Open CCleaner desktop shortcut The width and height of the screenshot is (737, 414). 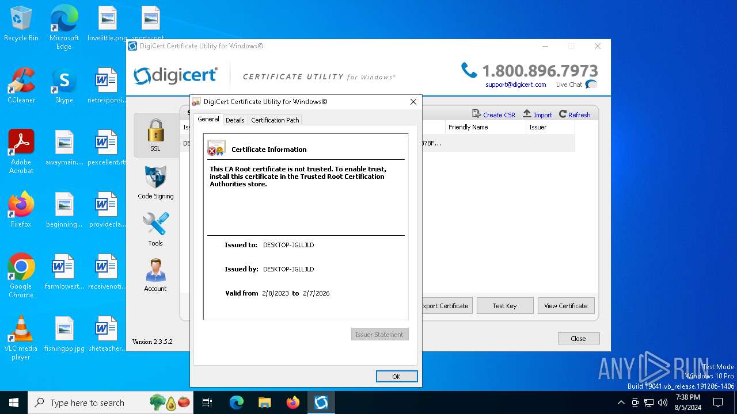21,86
